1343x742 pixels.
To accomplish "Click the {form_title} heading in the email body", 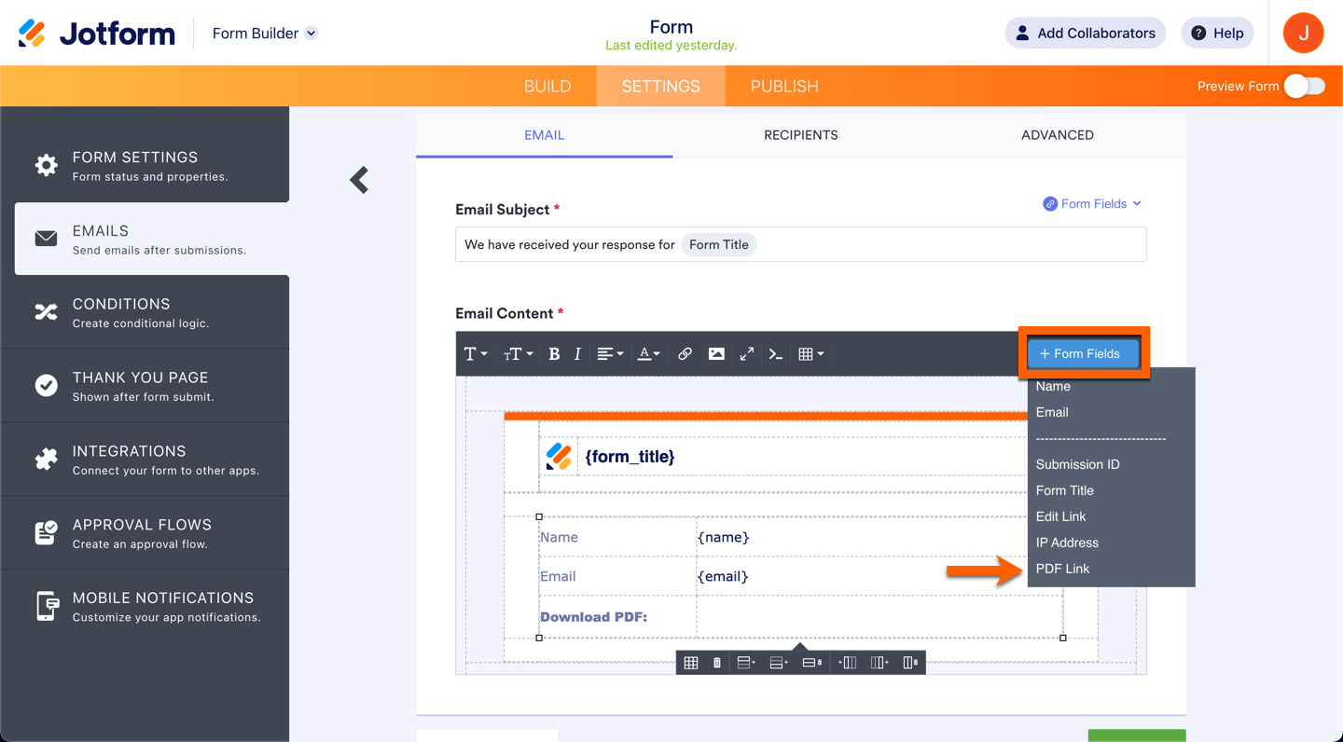I will tap(630, 457).
